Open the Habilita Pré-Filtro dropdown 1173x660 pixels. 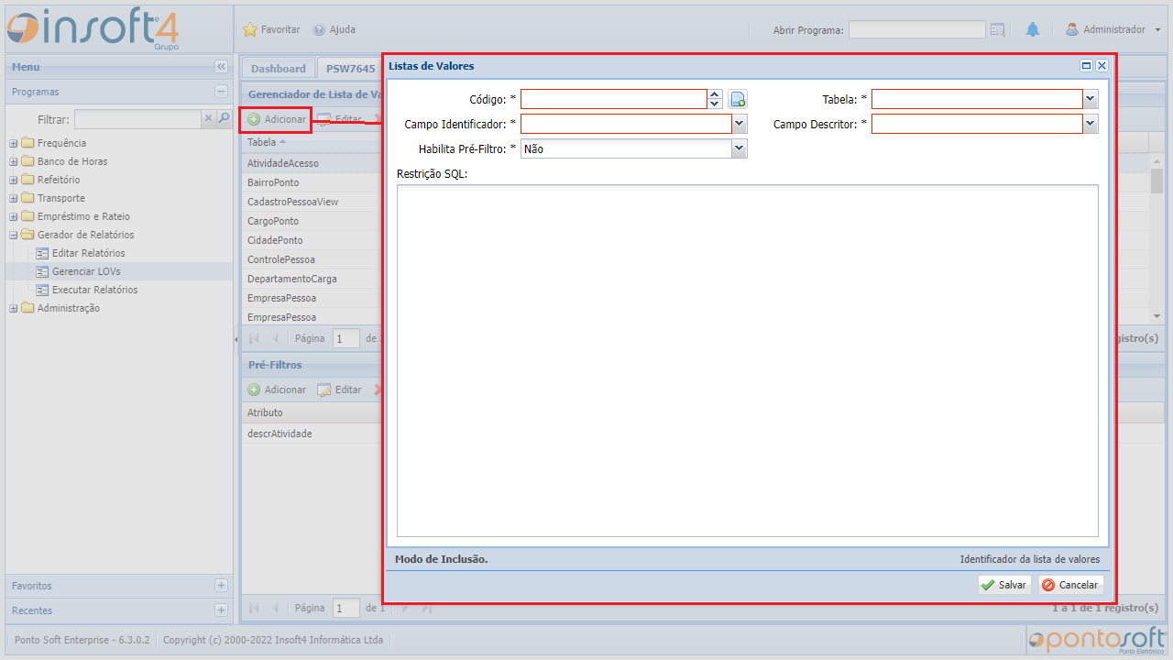[x=740, y=148]
